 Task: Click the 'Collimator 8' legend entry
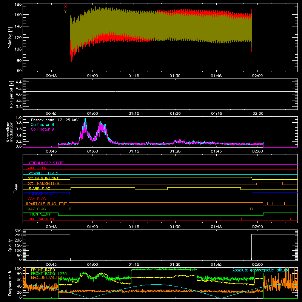pyautogui.click(x=42, y=125)
